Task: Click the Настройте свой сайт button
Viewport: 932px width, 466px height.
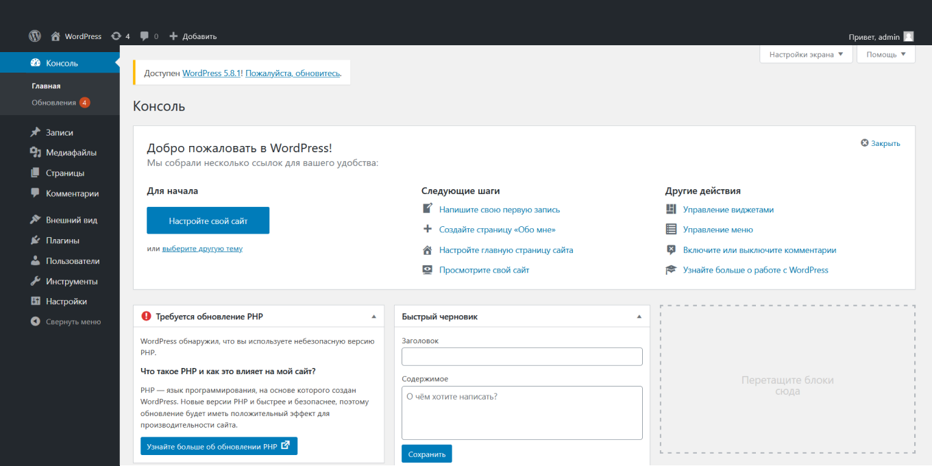Action: pos(208,220)
